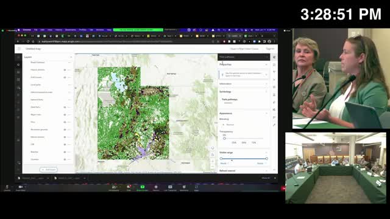The width and height of the screenshot is (390, 219).
Task: Open Zoom Participants panel
Action: point(114,188)
